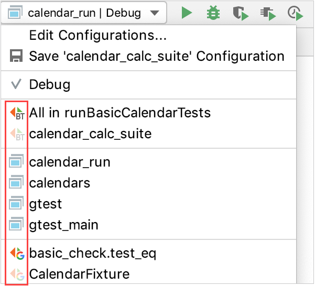Click the application icon in the configuration selector
Viewport: 315px width, 286px height.
15,12
